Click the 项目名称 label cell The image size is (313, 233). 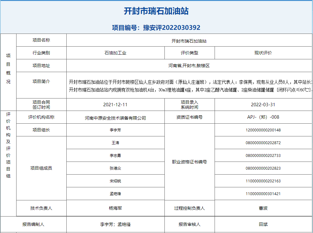pos(41,40)
